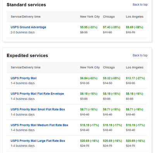Select the Standard services heading

click(26, 5)
